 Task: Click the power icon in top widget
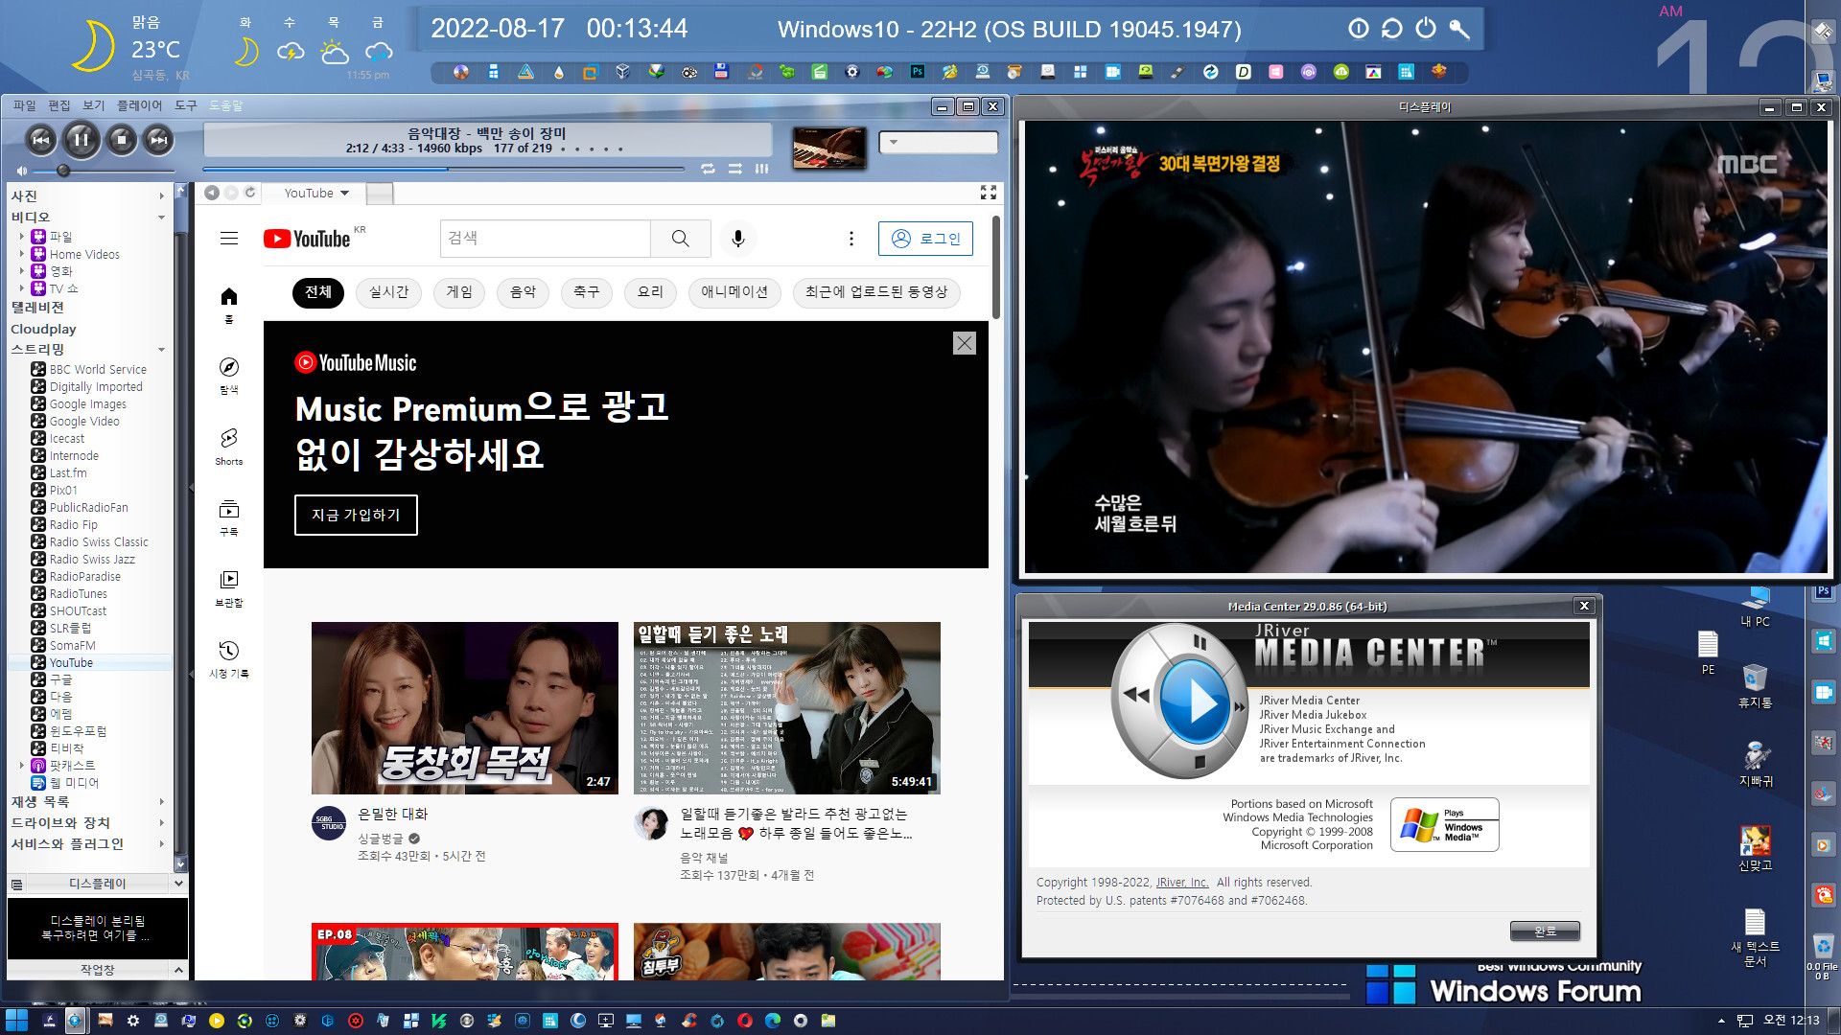point(1426,29)
